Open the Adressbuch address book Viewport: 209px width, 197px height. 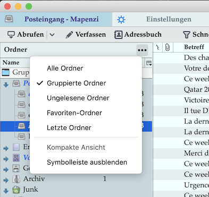(x=138, y=35)
